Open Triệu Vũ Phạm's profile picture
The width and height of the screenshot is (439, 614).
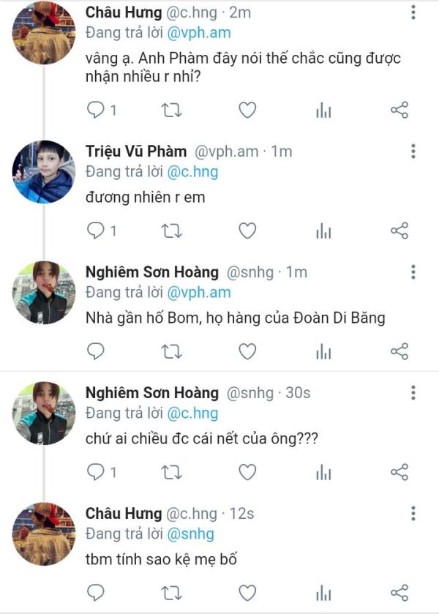(43, 171)
